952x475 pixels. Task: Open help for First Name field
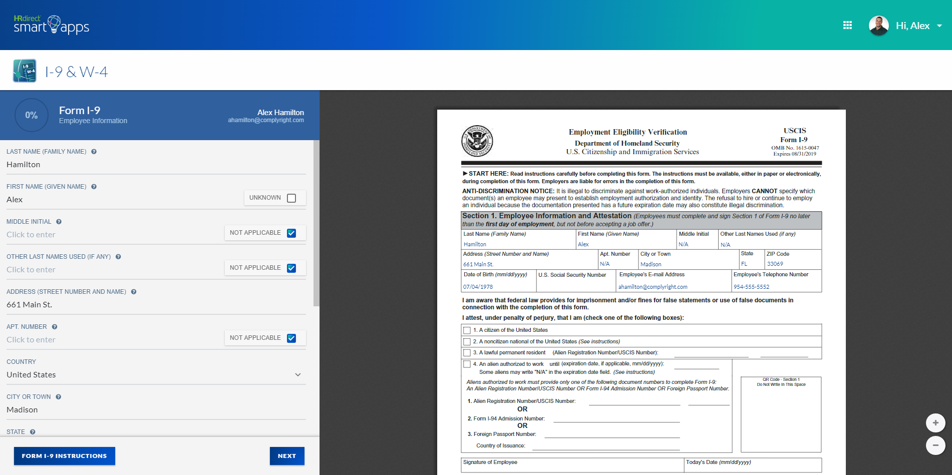tap(94, 186)
